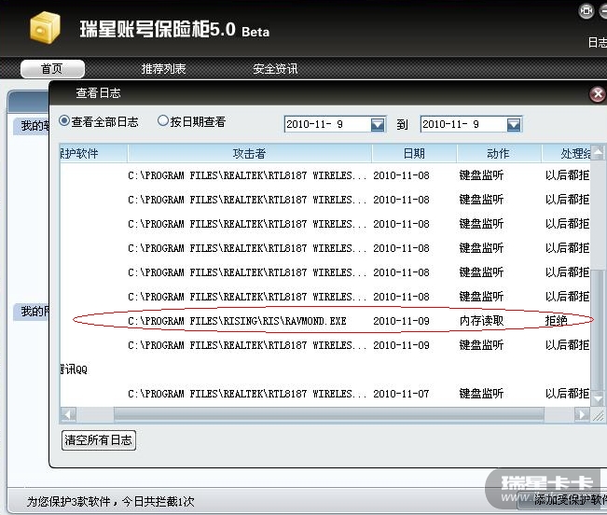This screenshot has height=515, width=607.
Task: Switch to 首页 tab
Action: click(52, 69)
